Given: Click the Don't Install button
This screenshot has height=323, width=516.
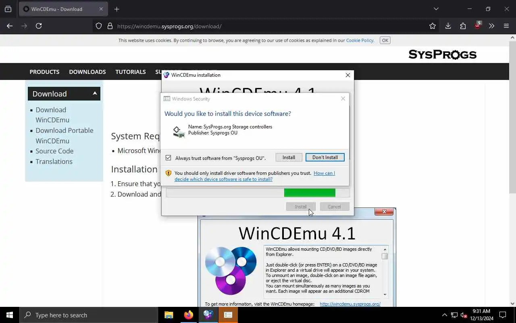Looking at the screenshot, I should coord(325,157).
